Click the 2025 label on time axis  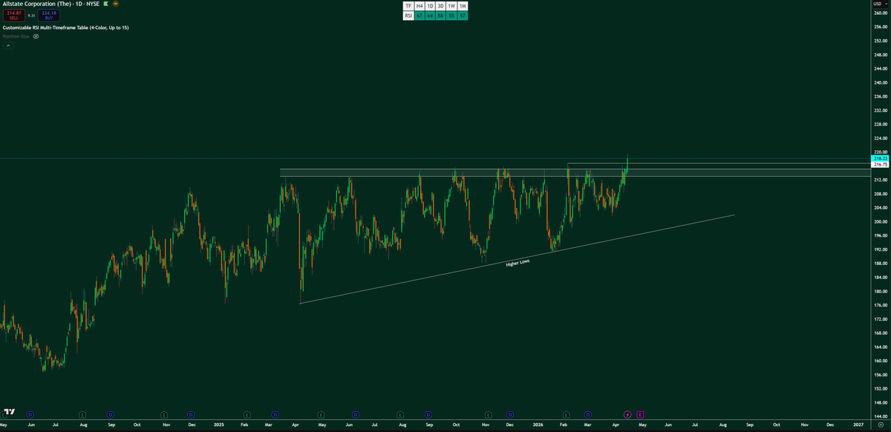click(218, 425)
